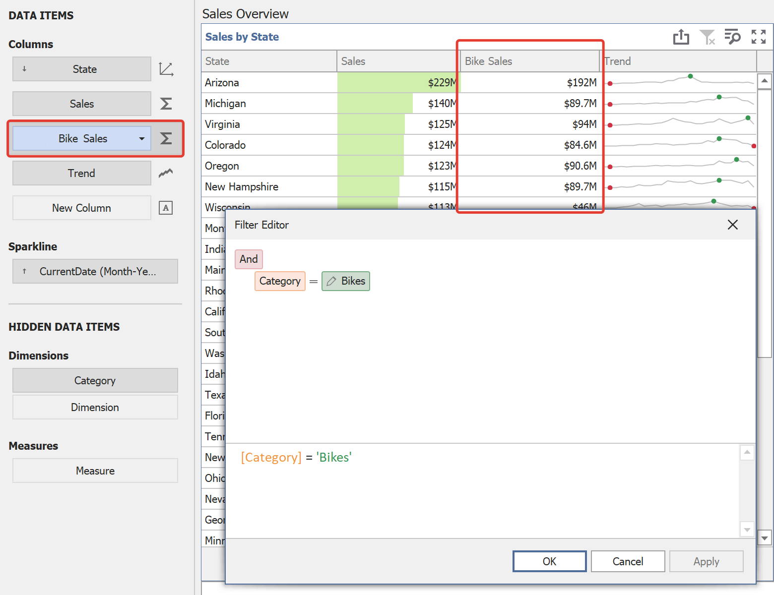Select the Virginia row
The width and height of the screenshot is (774, 595).
click(479, 124)
